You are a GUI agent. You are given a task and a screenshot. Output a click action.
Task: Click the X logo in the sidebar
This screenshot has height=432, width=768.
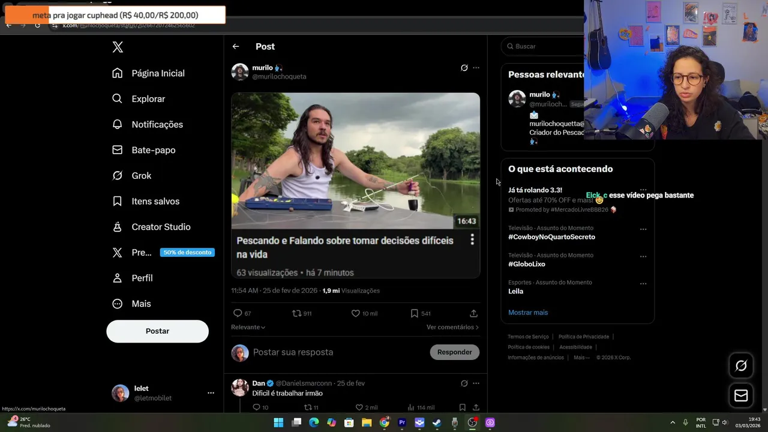[x=118, y=47]
